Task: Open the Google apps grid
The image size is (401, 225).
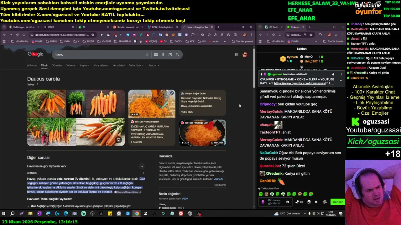Action: [x=237, y=54]
